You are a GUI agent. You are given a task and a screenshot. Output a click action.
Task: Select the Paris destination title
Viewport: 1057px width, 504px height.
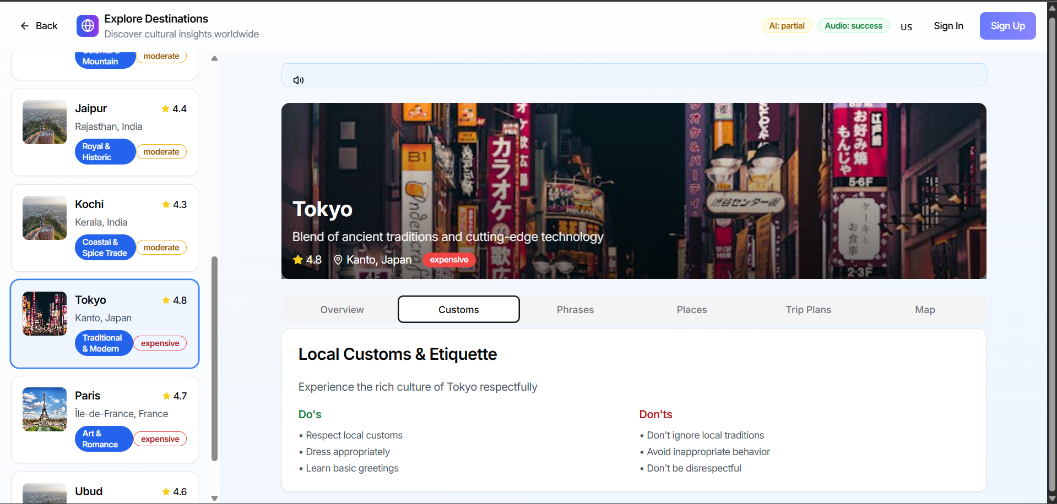(x=88, y=396)
